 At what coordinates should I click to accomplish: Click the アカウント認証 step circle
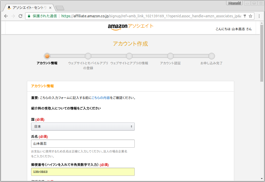[x=170, y=56]
